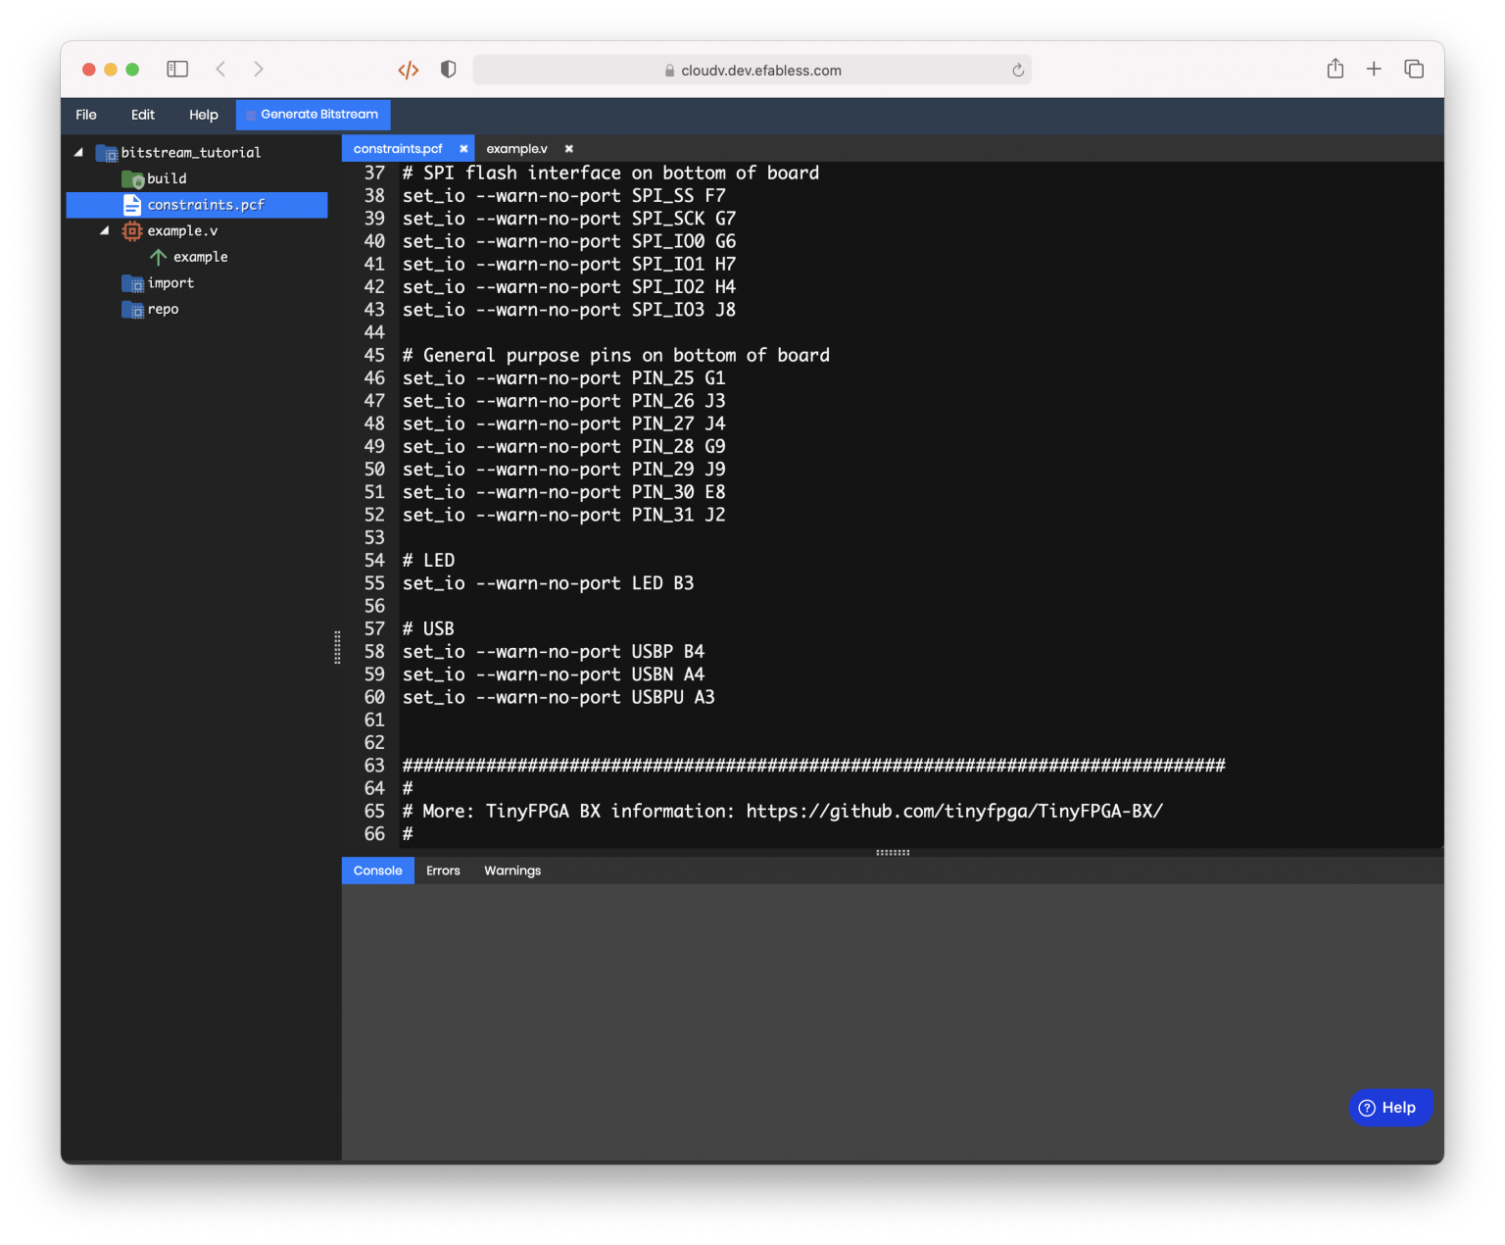Click the cloudv.dev.efabless.com address field
1505x1245 pixels.
tap(752, 70)
